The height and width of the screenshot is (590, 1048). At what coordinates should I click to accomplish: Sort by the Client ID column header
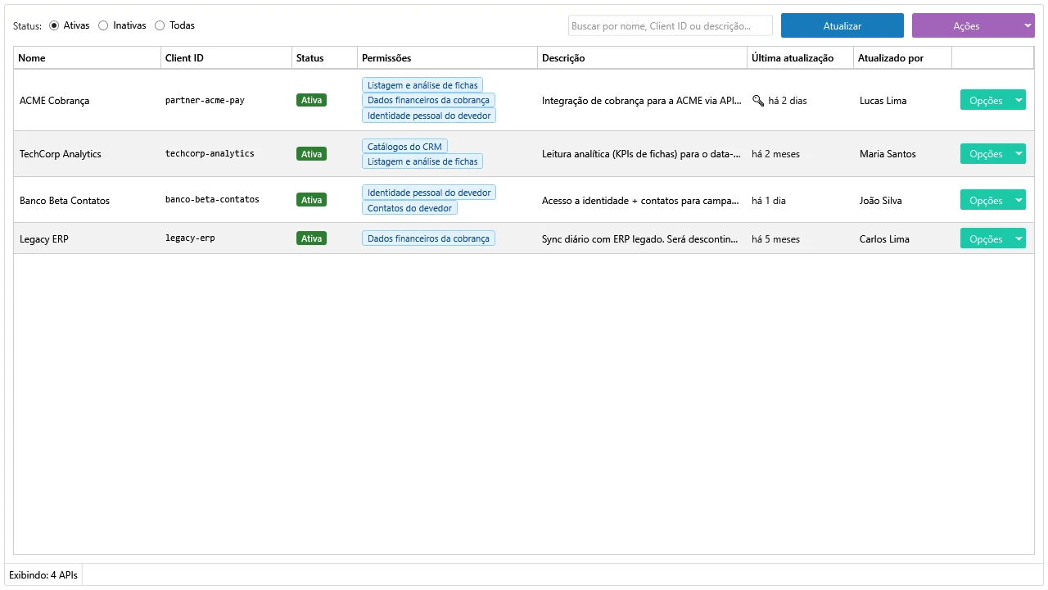click(x=227, y=58)
